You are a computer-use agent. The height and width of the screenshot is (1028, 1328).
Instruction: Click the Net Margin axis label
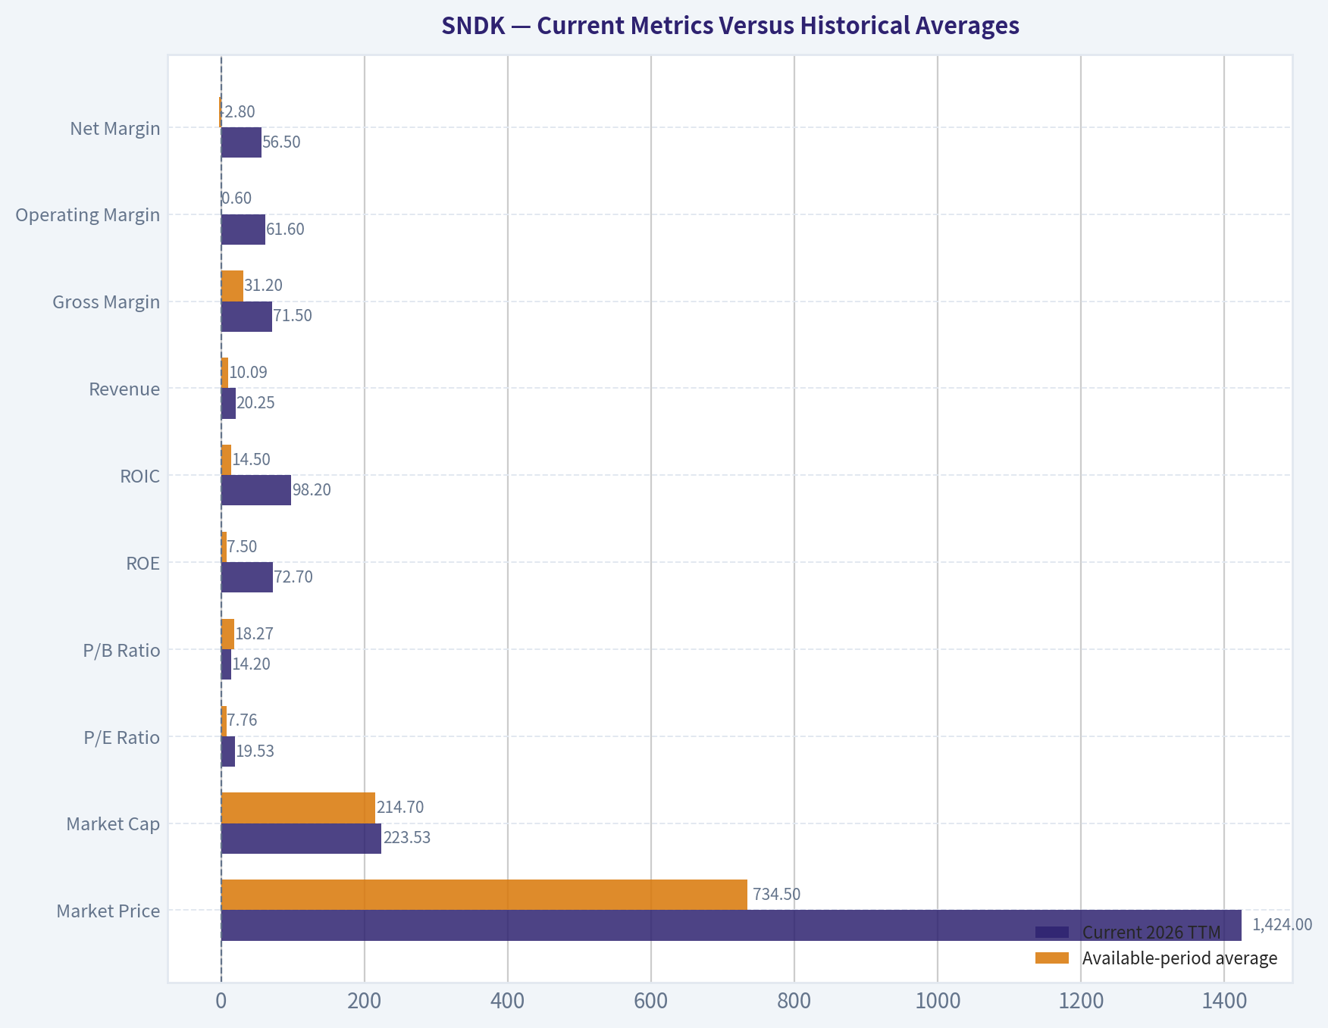tap(115, 128)
